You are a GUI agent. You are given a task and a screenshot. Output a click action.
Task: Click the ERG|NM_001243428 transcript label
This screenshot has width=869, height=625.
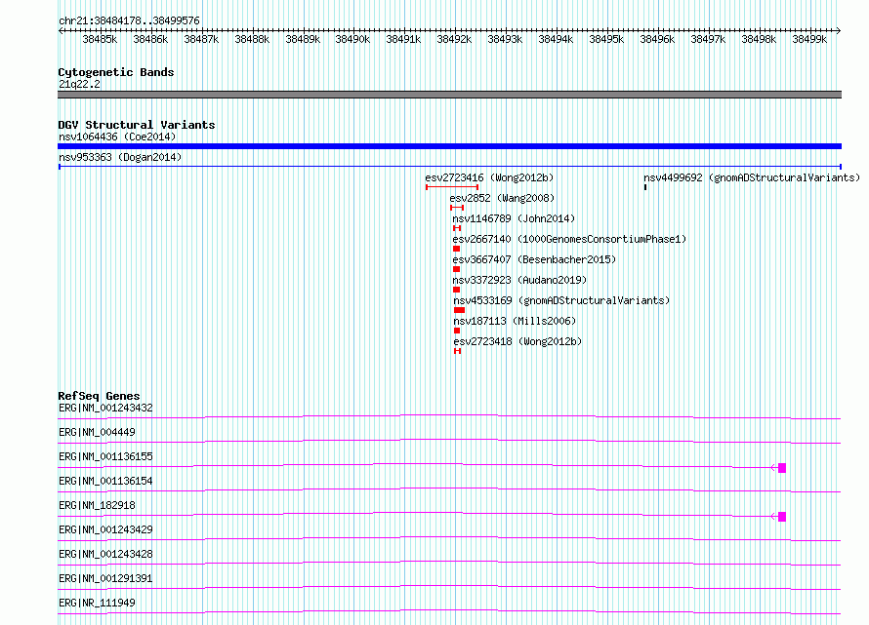point(105,554)
